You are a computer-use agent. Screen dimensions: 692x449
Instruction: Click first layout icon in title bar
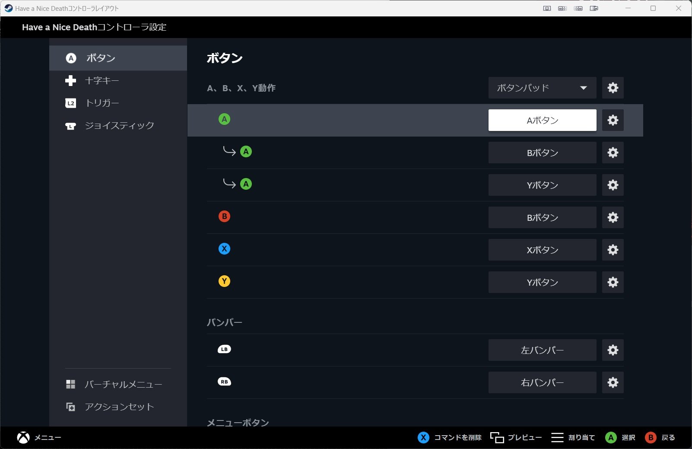(547, 8)
